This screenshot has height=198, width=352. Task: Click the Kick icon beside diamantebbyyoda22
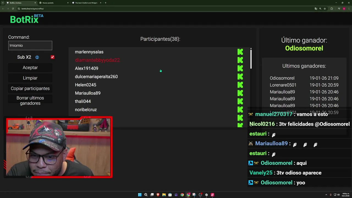(240, 60)
